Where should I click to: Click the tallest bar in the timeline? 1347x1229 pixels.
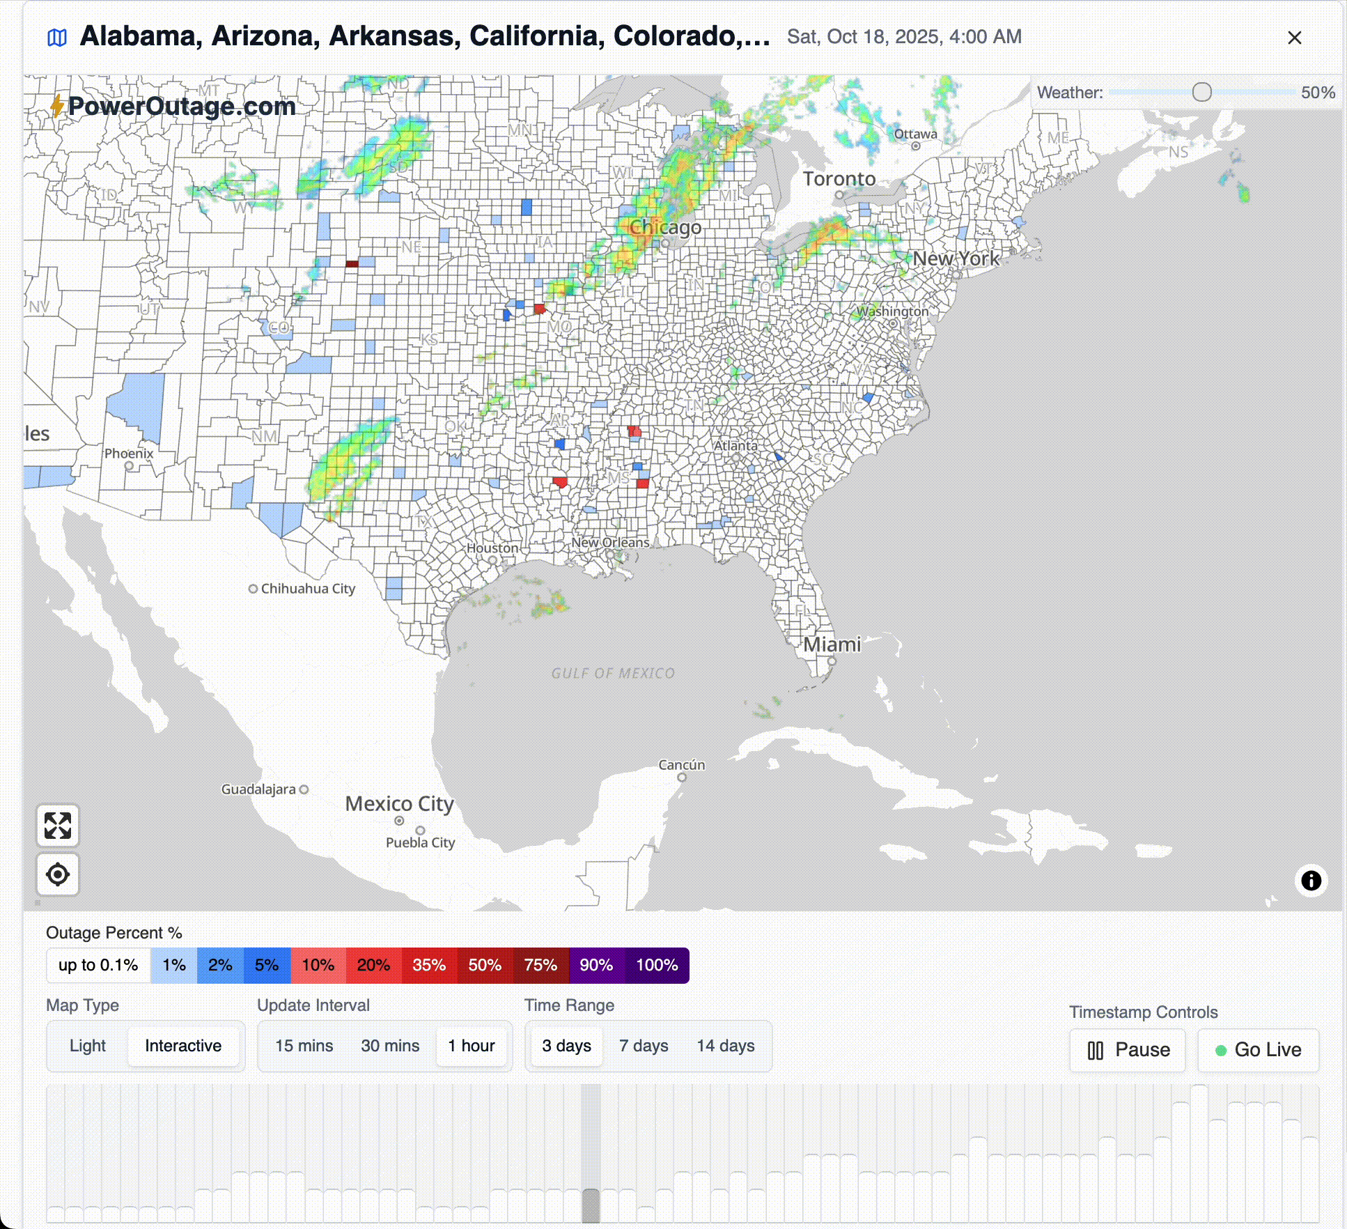coord(1199,1153)
